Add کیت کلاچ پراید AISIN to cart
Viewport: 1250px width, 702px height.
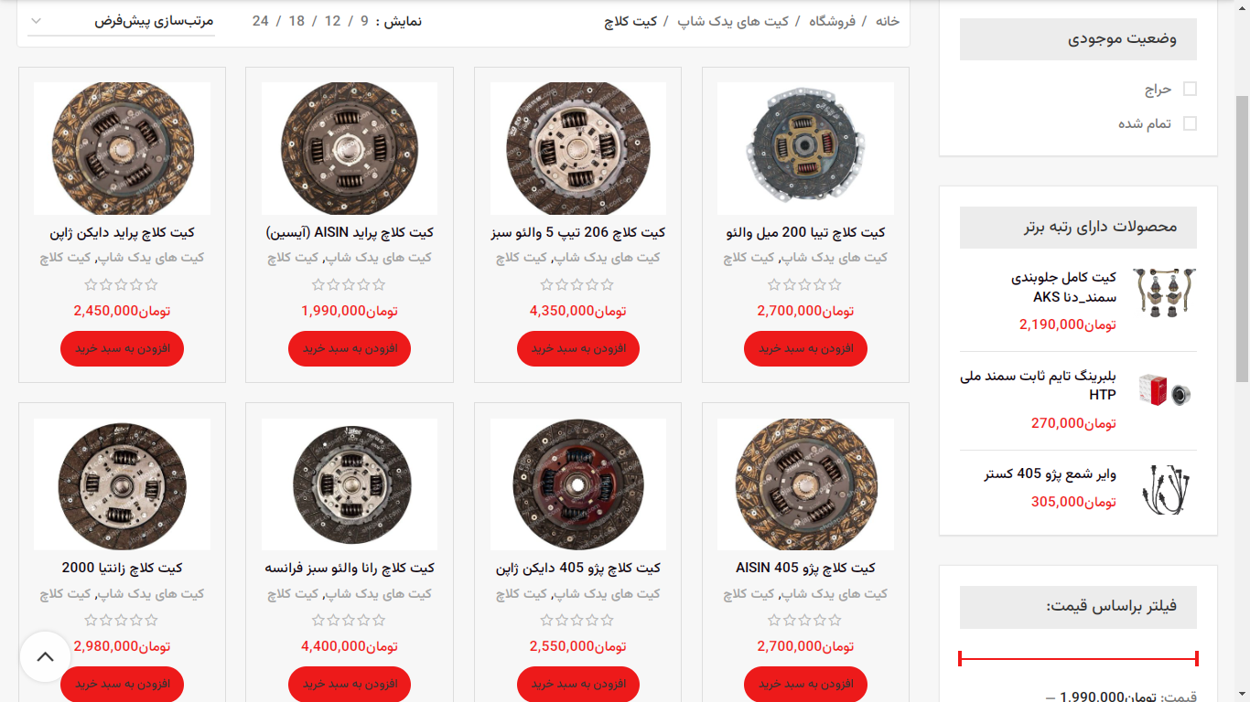point(350,348)
